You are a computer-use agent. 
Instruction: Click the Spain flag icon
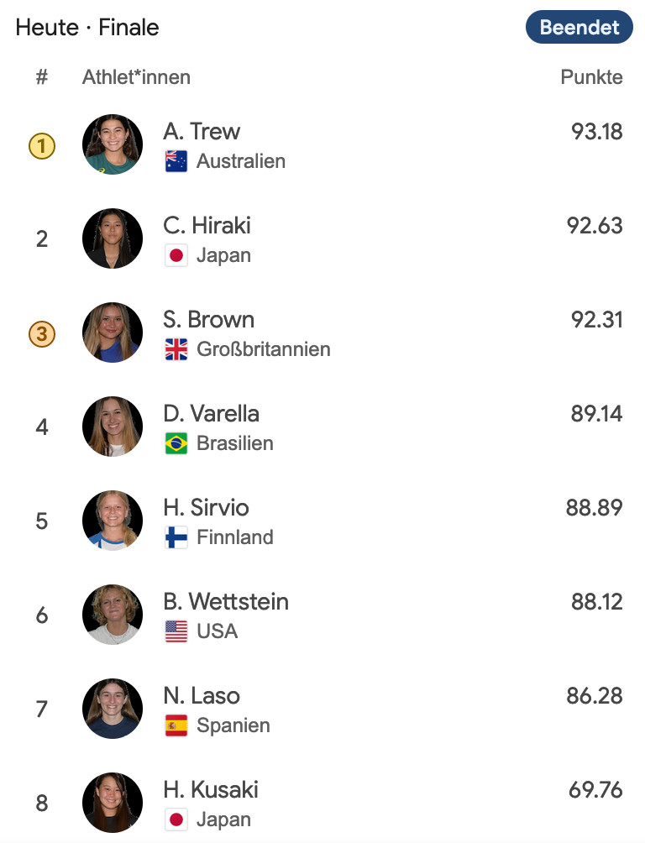click(x=176, y=725)
